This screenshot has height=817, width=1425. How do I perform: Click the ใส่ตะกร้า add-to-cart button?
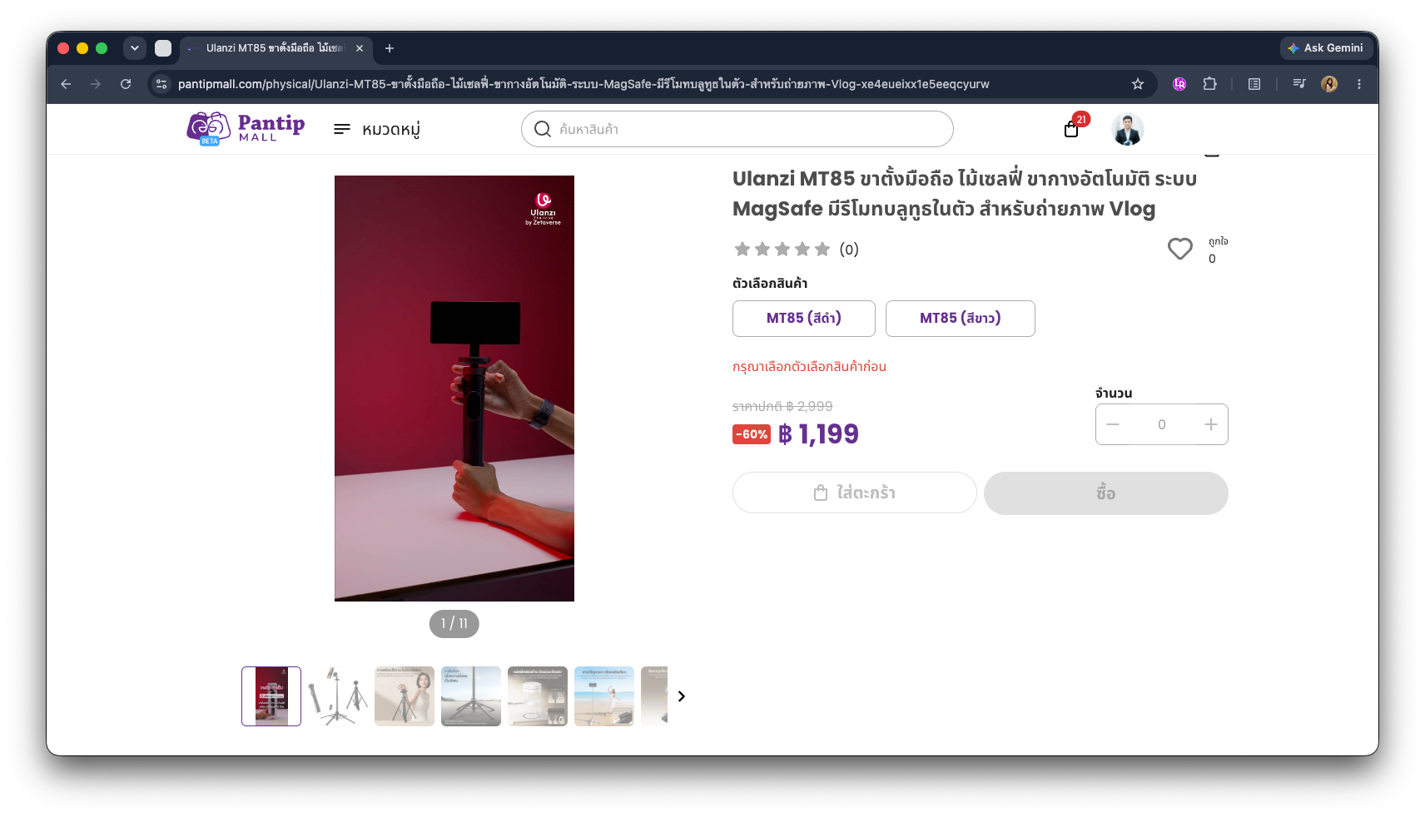[x=854, y=493]
